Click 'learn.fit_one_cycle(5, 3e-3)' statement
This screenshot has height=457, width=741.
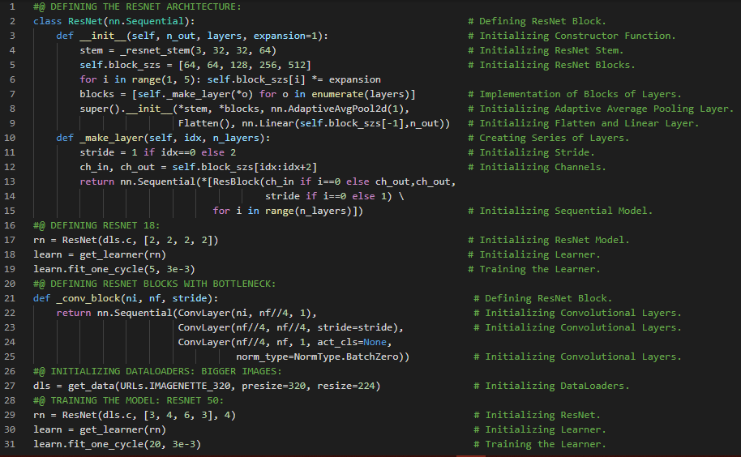114,269
